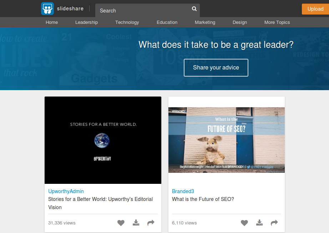Download the Future of SEO presentation
The width and height of the screenshot is (329, 233).
(259, 223)
